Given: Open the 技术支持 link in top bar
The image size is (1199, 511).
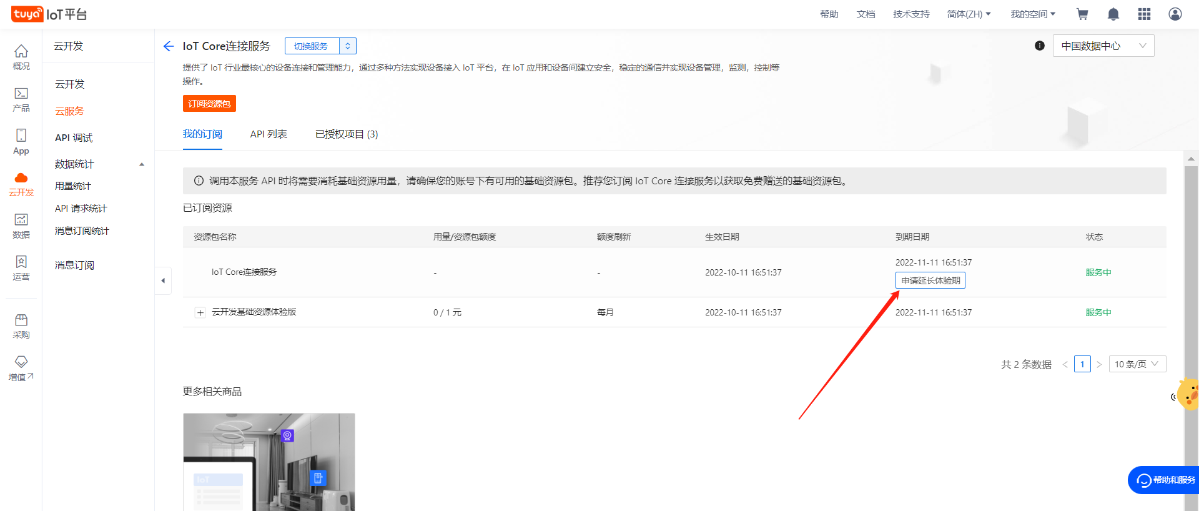Looking at the screenshot, I should (x=911, y=14).
